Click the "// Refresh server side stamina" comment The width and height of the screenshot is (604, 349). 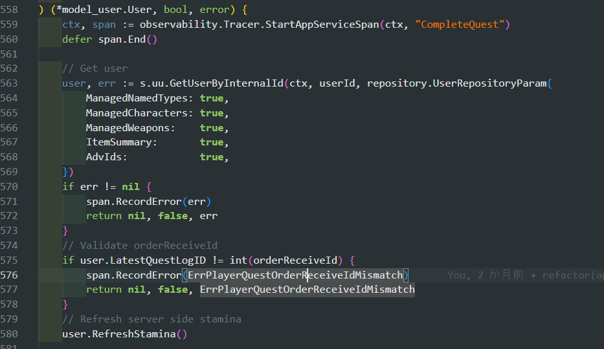coord(151,319)
